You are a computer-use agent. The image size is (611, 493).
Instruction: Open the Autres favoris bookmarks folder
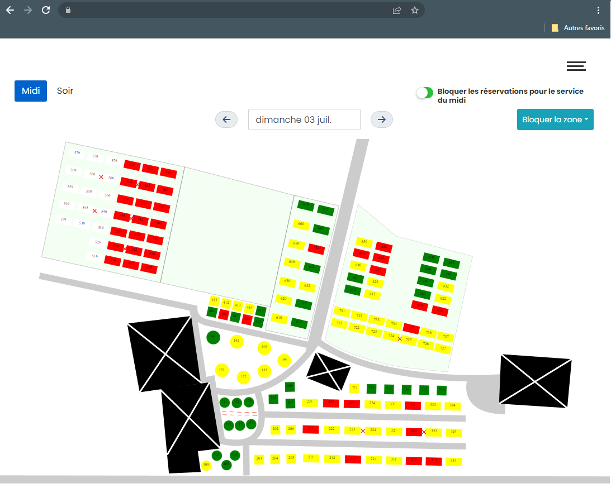[578, 28]
